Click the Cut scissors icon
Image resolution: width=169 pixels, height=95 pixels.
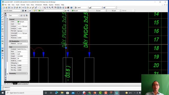click(23, 8)
